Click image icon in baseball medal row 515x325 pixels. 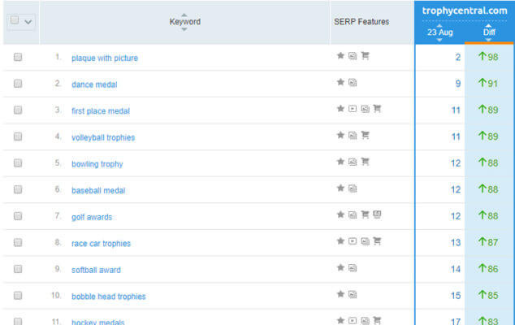click(x=353, y=188)
